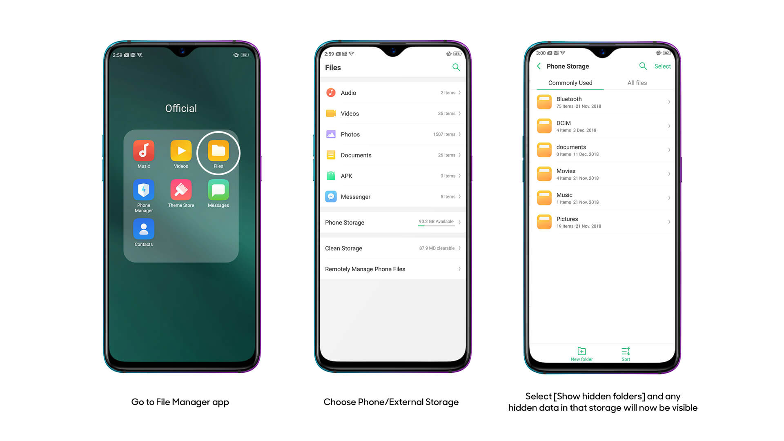784x441 pixels.
Task: Switch to Commonly Used tab
Action: 570,82
